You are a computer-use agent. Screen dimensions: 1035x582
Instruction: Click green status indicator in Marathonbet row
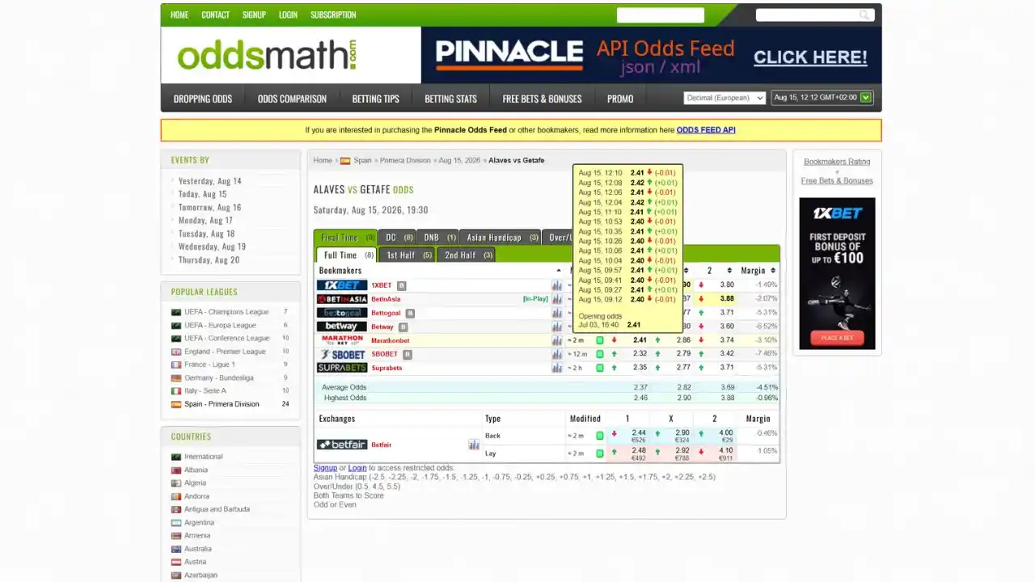(600, 340)
